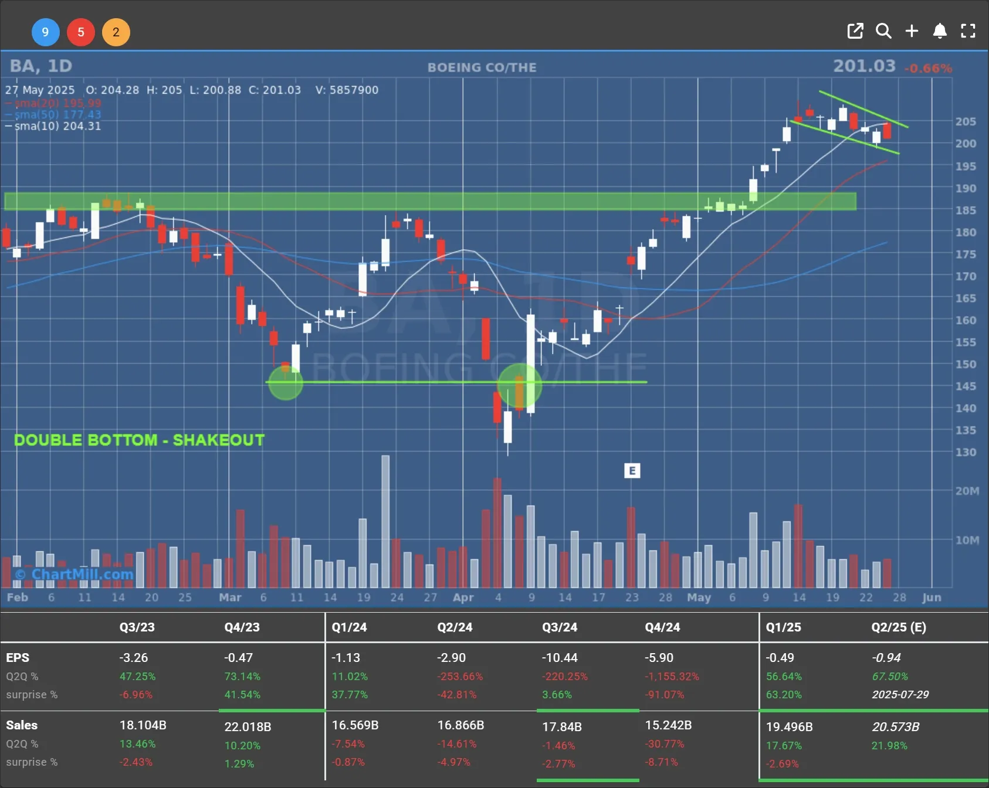This screenshot has width=989, height=788.
Task: Click Sales Q2Q value 21.98%
Action: tap(889, 746)
